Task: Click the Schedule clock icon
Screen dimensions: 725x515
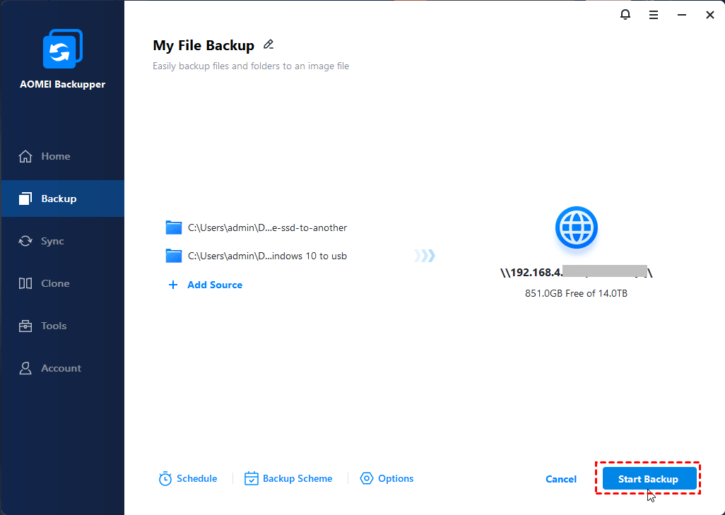Action: coord(165,479)
